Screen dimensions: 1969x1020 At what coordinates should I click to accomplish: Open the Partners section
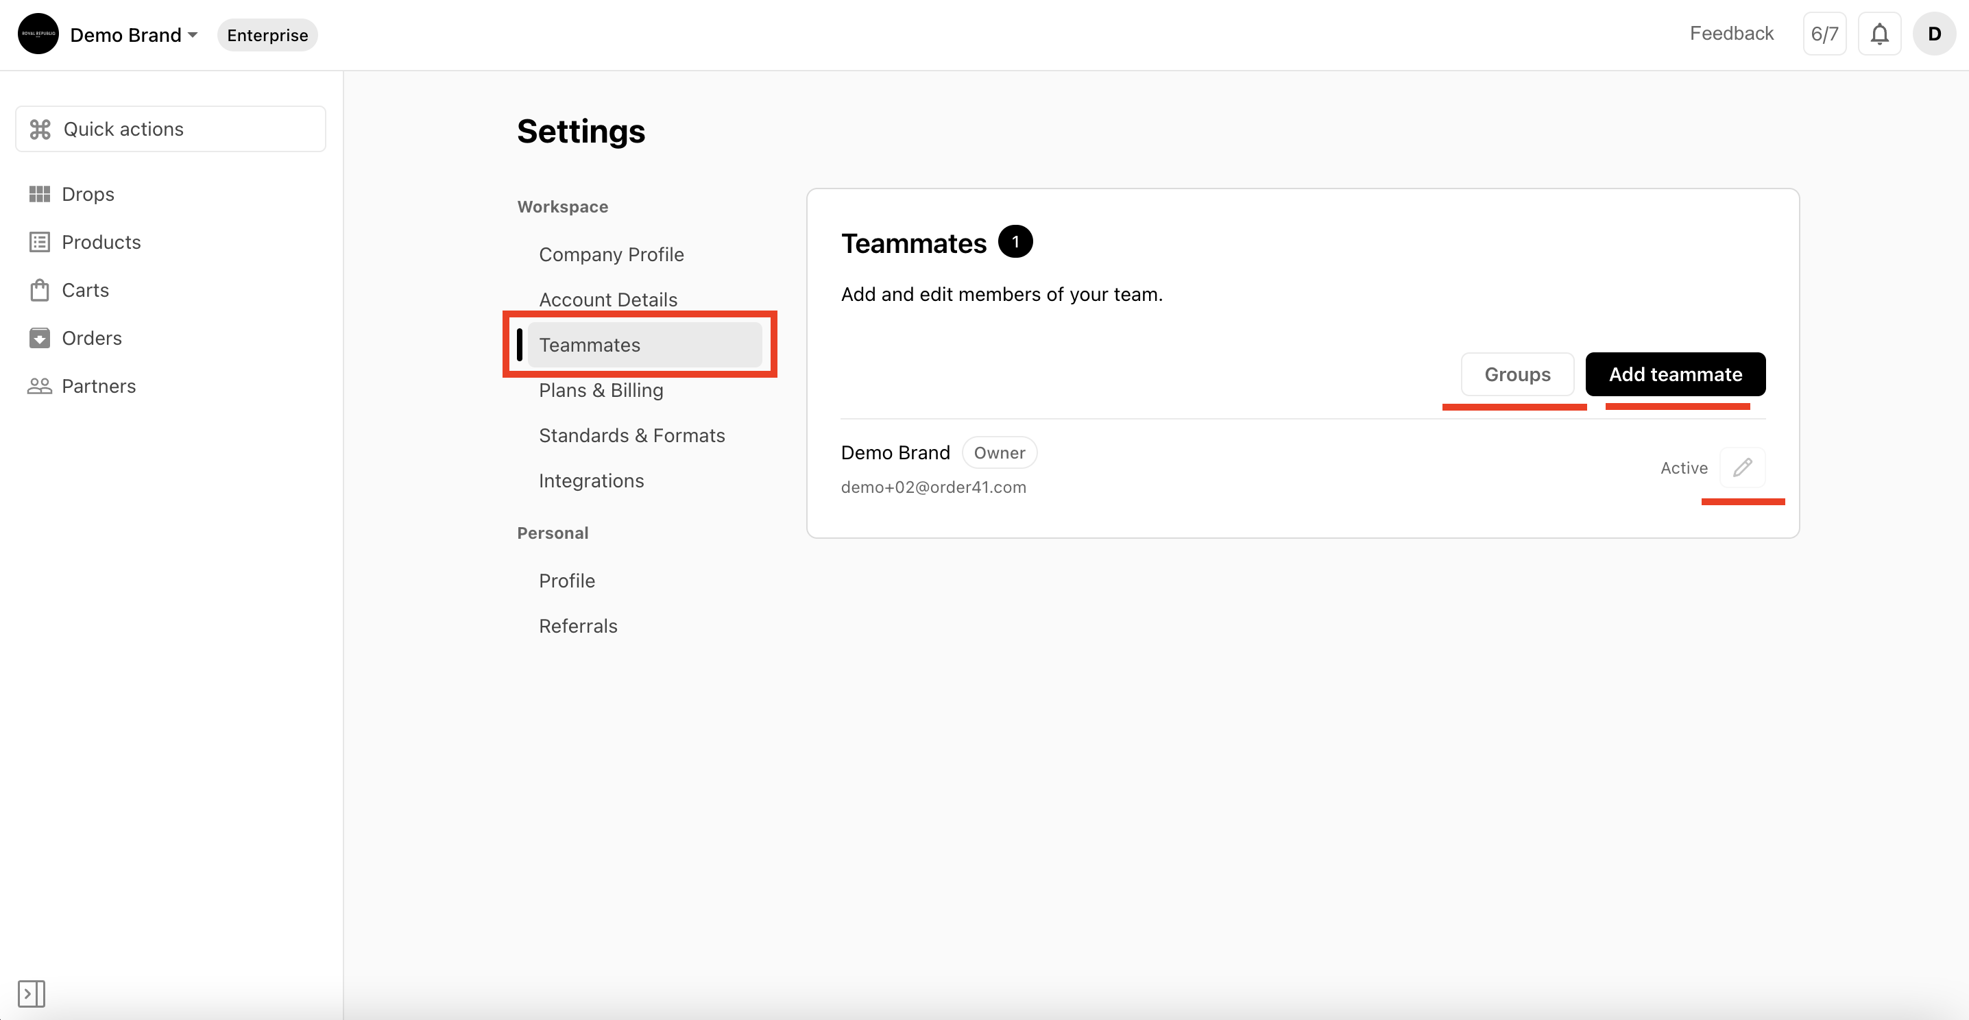click(99, 386)
